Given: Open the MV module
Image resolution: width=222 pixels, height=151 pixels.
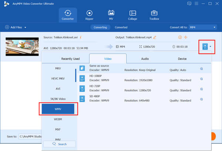Looking at the screenshot, I should (x=111, y=15).
